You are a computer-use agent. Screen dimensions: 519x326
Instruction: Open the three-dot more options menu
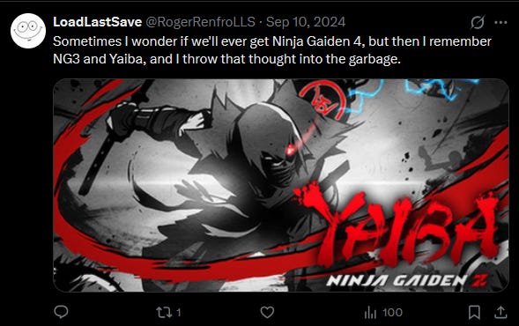(x=500, y=23)
